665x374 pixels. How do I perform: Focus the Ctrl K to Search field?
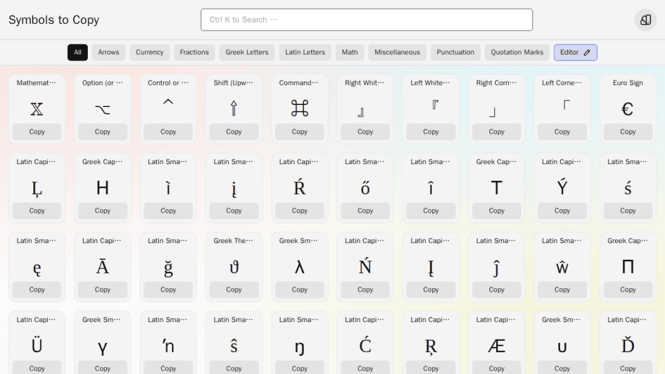pyautogui.click(x=366, y=20)
